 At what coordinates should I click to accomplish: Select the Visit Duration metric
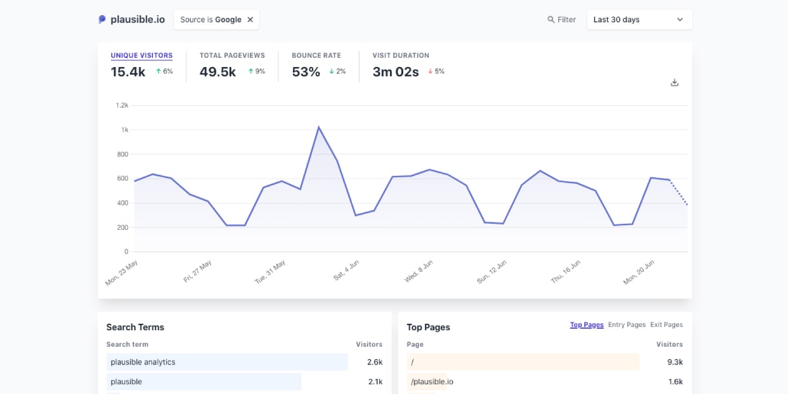coord(401,56)
